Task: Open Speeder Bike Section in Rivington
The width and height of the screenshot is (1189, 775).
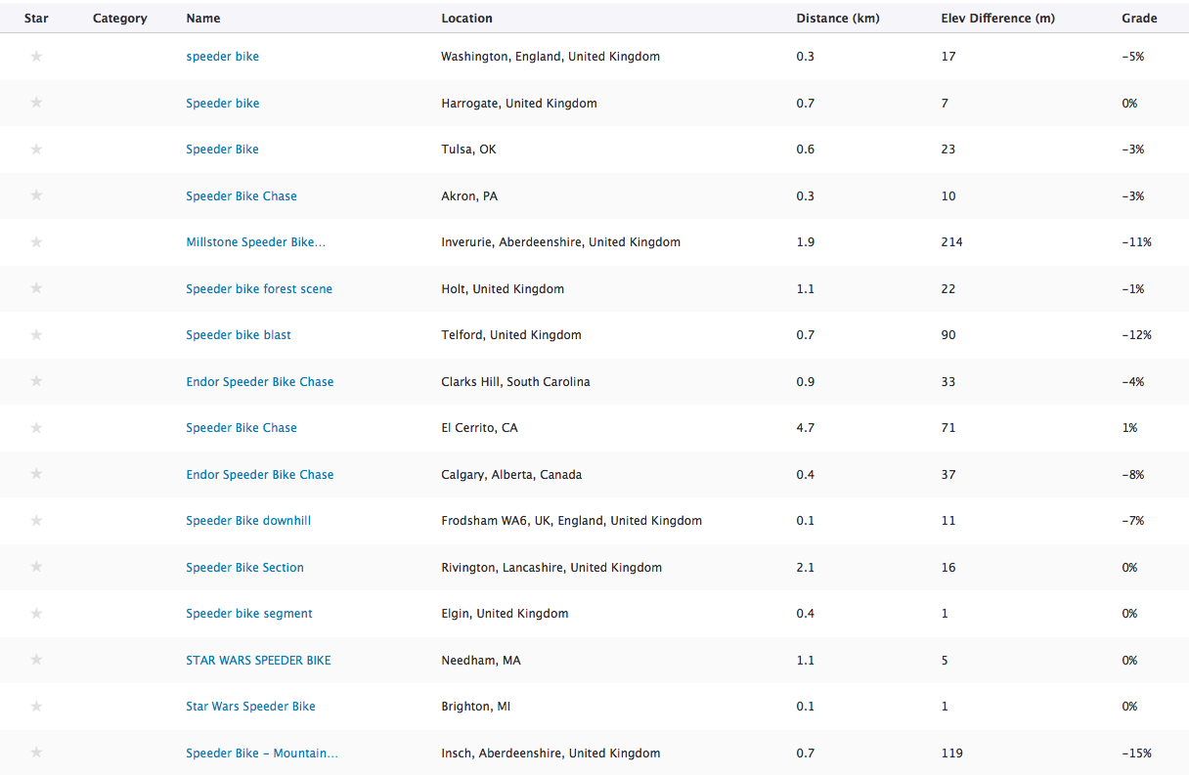Action: [x=244, y=568]
